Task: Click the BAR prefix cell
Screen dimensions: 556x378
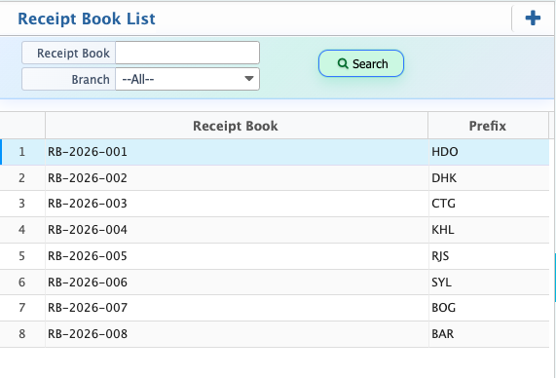Action: coord(489,334)
